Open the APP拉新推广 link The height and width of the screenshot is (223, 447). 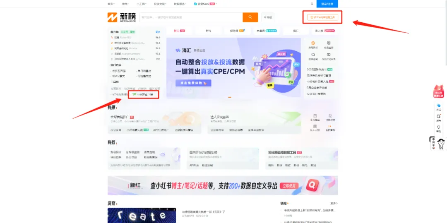[161, 130]
